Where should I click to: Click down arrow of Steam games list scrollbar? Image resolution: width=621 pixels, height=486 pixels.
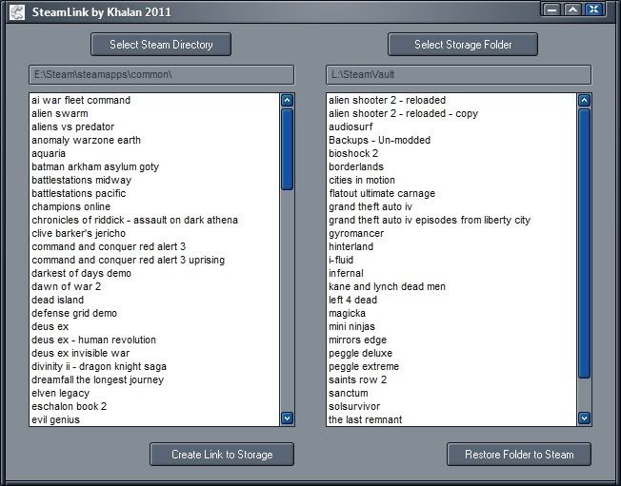(x=287, y=418)
